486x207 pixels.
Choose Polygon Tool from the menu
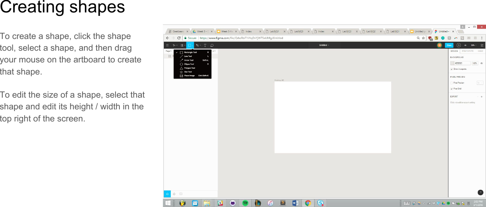192,68
